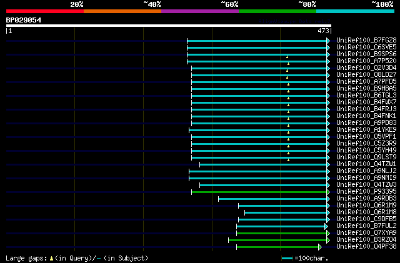Select the UniRef100_C9DFB5 label

366,219
